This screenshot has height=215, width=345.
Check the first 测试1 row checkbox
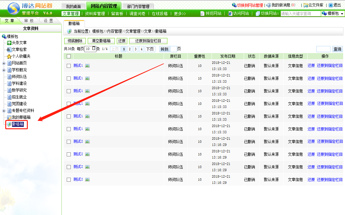tap(69, 66)
